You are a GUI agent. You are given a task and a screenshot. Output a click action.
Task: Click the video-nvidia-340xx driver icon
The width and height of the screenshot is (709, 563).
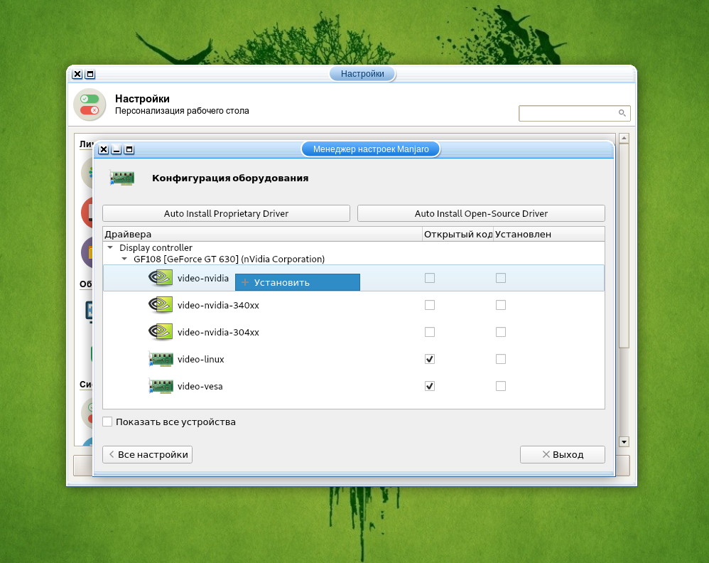(x=161, y=305)
